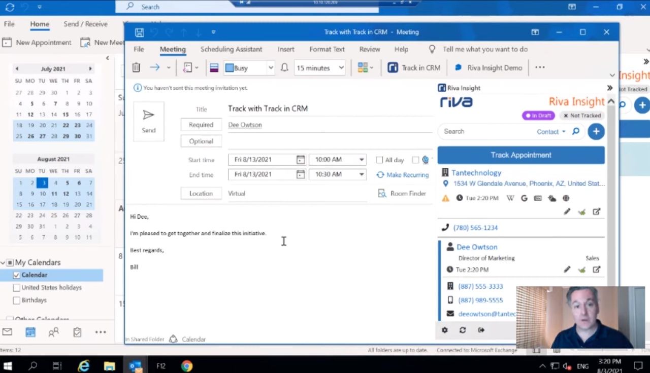This screenshot has height=373, width=650.
Task: Open the Track in CRM add-in button
Action: point(414,67)
